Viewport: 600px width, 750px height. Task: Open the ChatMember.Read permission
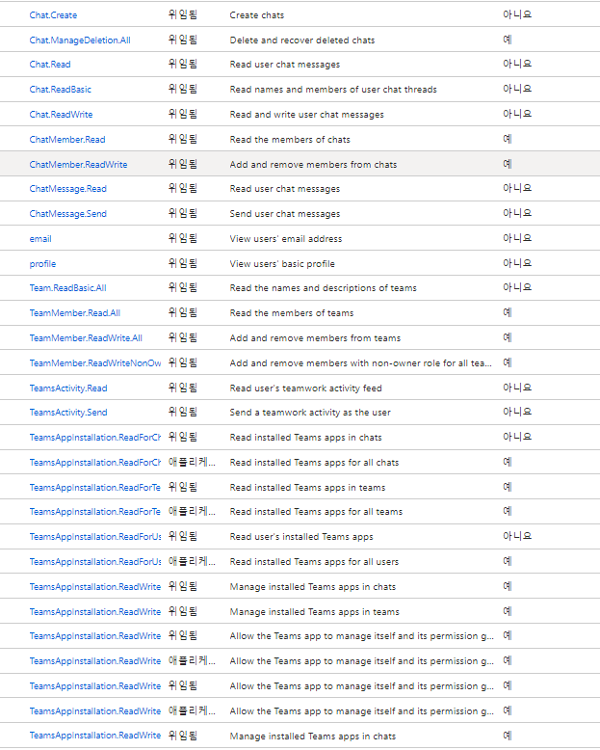67,140
